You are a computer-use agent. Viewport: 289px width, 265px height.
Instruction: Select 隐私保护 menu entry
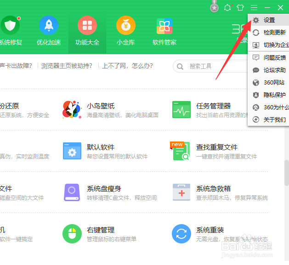(268, 95)
